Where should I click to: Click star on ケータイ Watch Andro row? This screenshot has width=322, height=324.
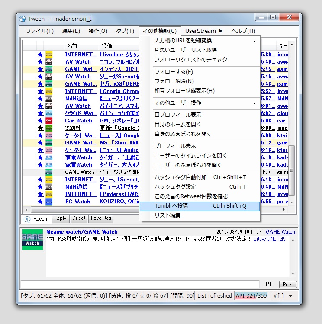click(x=41, y=150)
